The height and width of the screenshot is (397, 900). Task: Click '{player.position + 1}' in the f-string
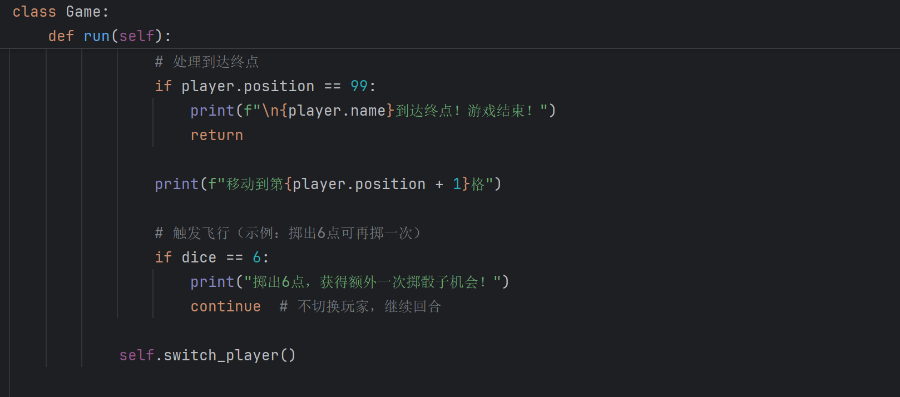[377, 184]
